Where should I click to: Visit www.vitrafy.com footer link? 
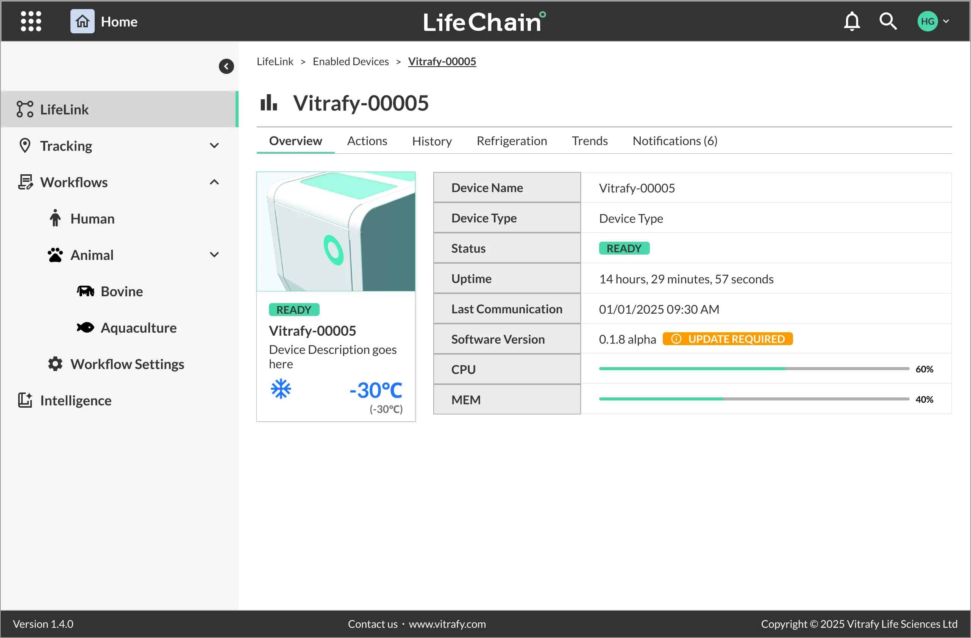[448, 624]
